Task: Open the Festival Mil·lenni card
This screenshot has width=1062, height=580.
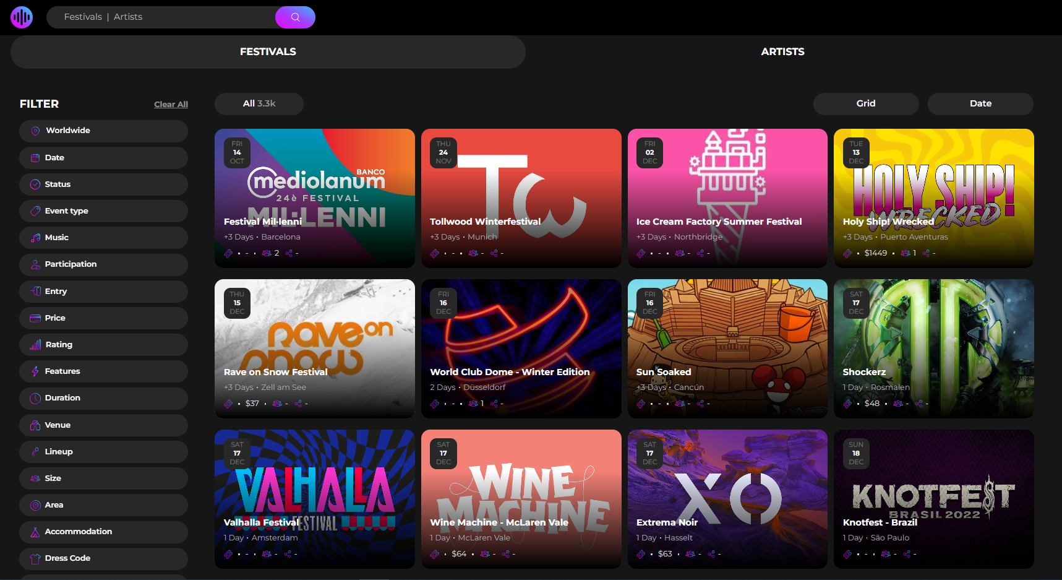Action: coord(315,198)
